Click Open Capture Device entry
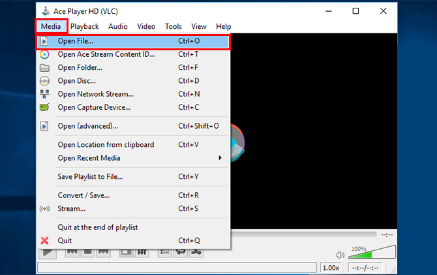The height and width of the screenshot is (275, 437). click(94, 107)
